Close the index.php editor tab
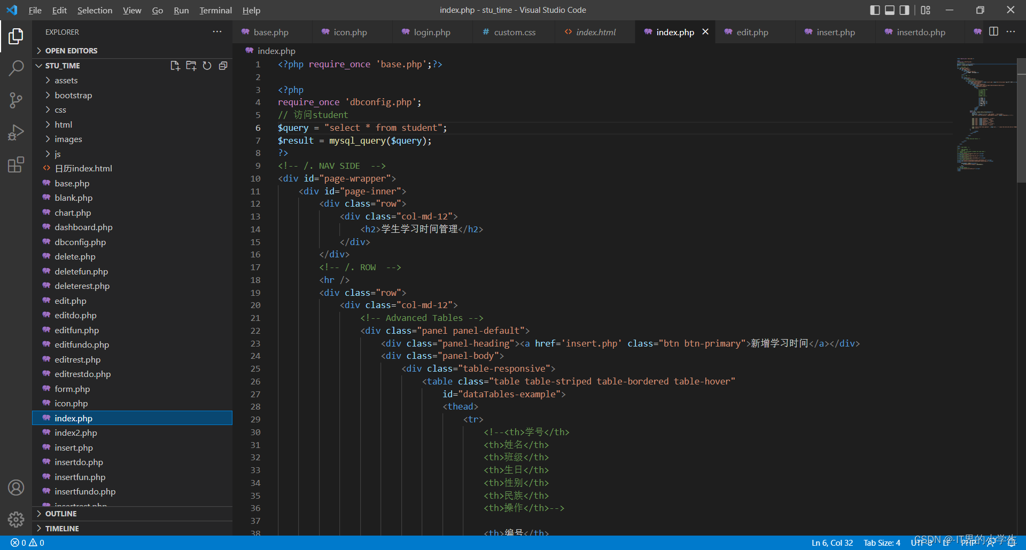Screen dimensions: 1026x550 (x=705, y=32)
